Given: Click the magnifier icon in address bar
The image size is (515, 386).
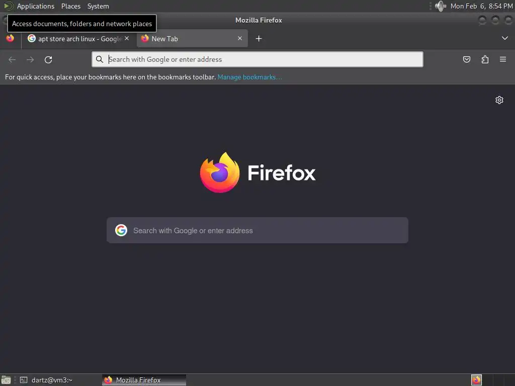Looking at the screenshot, I should coord(100,59).
